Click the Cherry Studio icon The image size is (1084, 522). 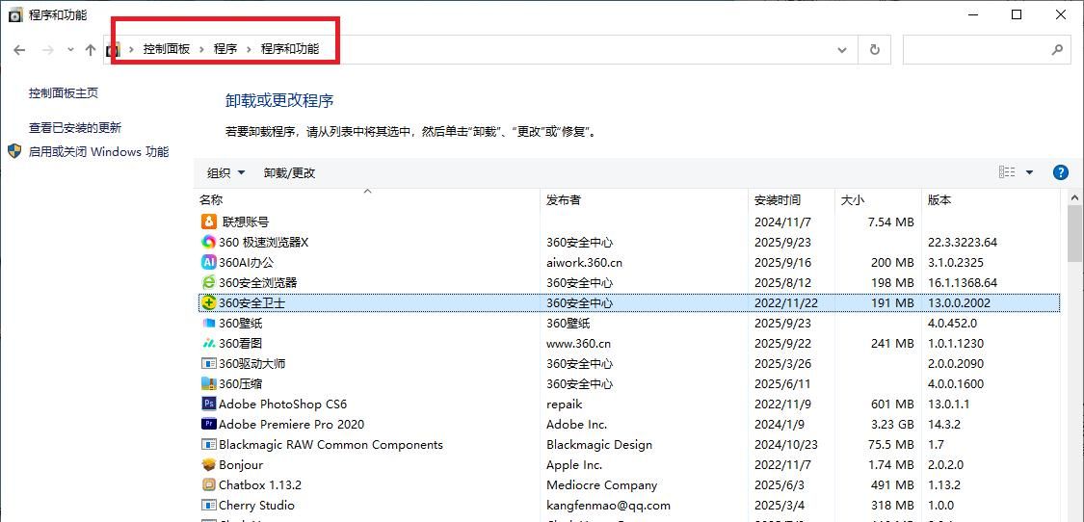pyautogui.click(x=209, y=506)
